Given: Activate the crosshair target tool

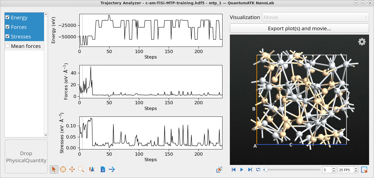Looking at the screenshot, I should pos(63,169).
